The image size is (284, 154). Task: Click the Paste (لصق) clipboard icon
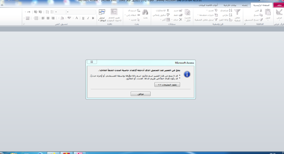(x=268, y=12)
